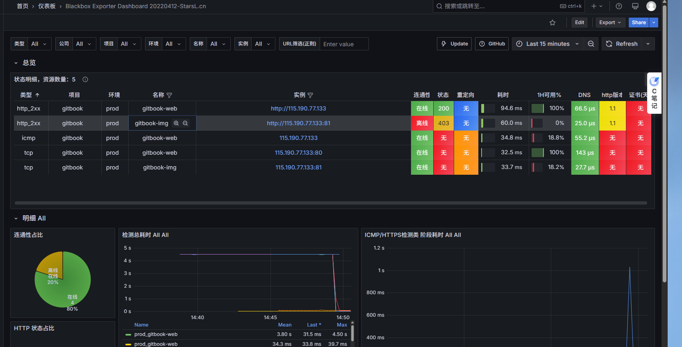
Task: Open Last 15 minutes time picker
Action: click(x=548, y=44)
